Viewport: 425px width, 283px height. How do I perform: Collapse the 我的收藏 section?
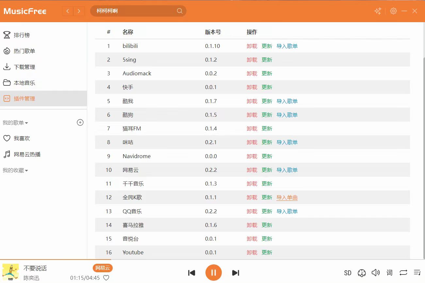click(x=15, y=171)
